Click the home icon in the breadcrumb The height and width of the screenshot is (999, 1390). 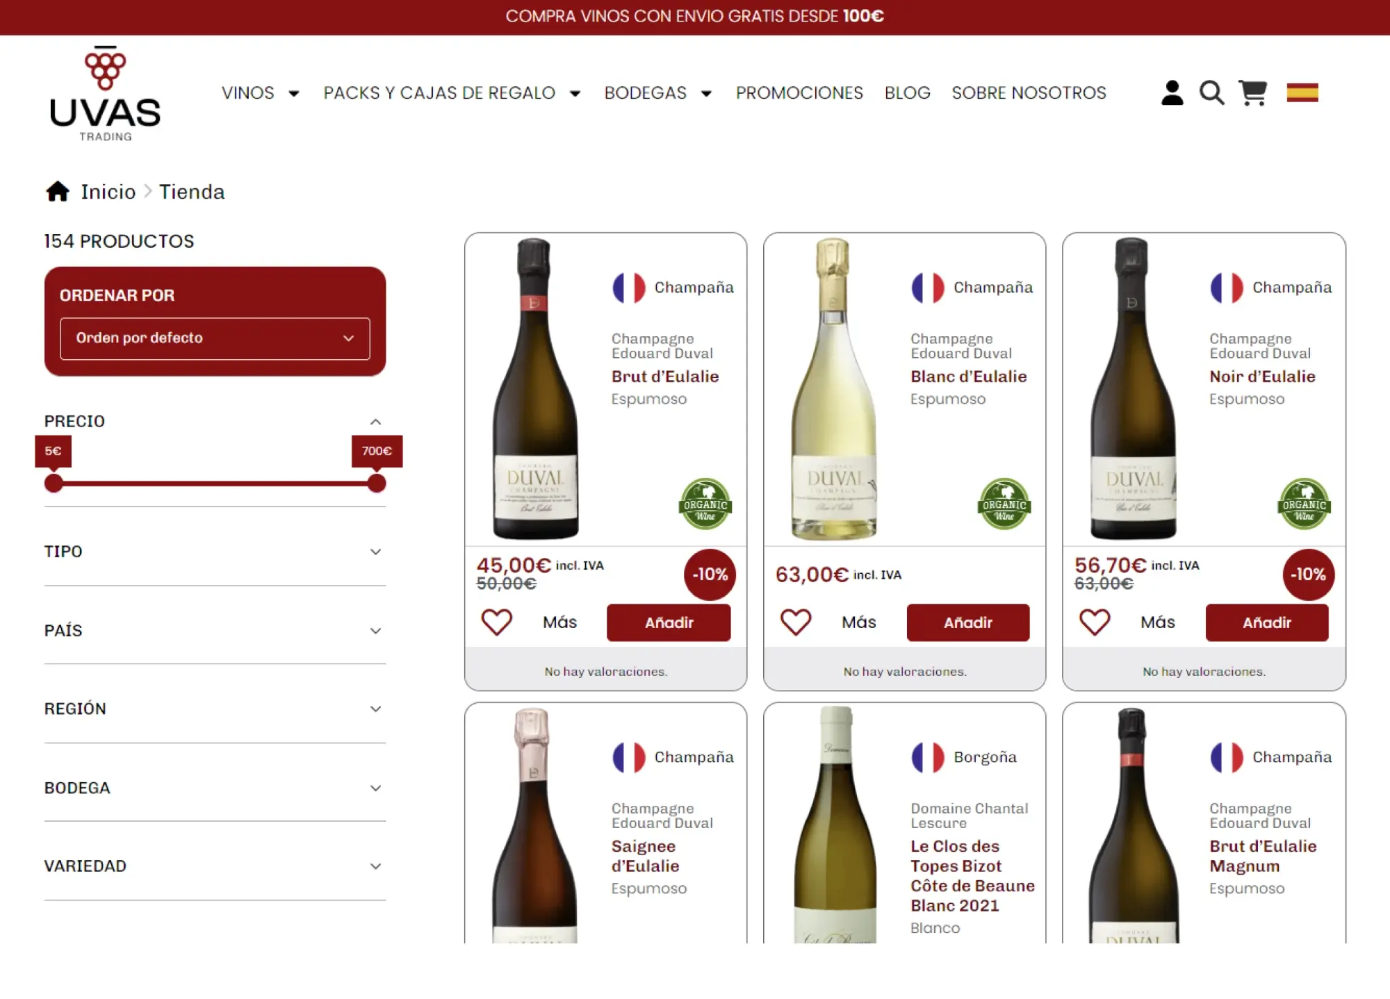pyautogui.click(x=58, y=191)
